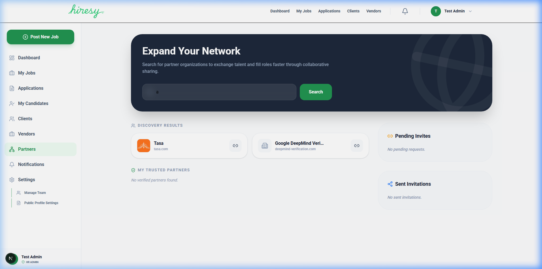Click the Public Profile Settings document icon

click(19, 203)
